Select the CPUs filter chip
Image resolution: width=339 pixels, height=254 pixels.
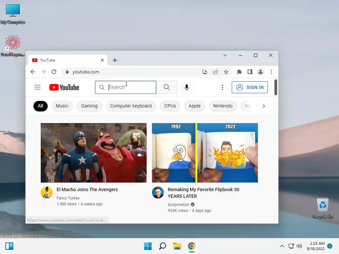pos(170,106)
